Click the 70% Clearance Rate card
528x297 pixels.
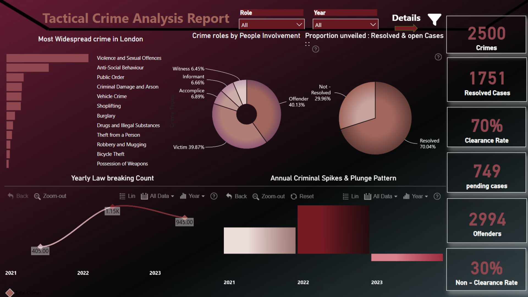click(x=486, y=127)
